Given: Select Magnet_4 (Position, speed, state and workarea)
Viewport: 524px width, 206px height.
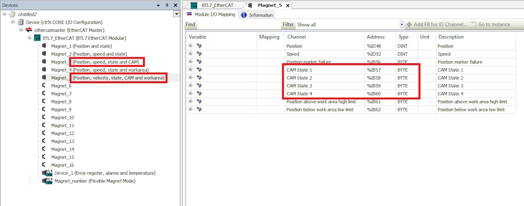Looking at the screenshot, I should point(100,70).
